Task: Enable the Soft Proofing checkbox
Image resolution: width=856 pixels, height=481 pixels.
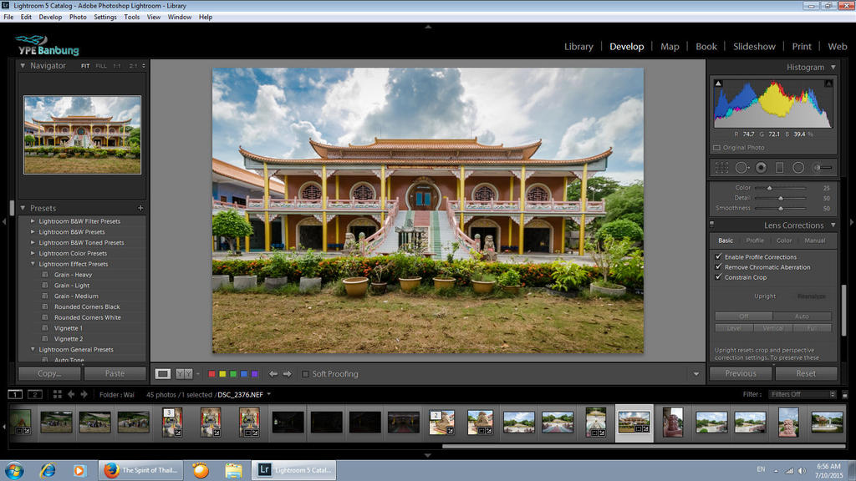Action: (305, 374)
